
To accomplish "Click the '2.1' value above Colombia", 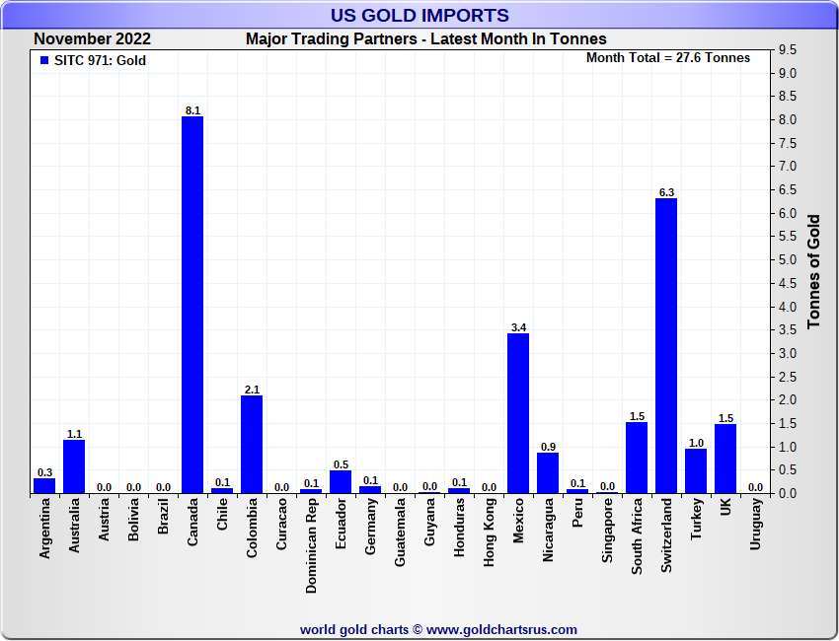I will tap(252, 390).
